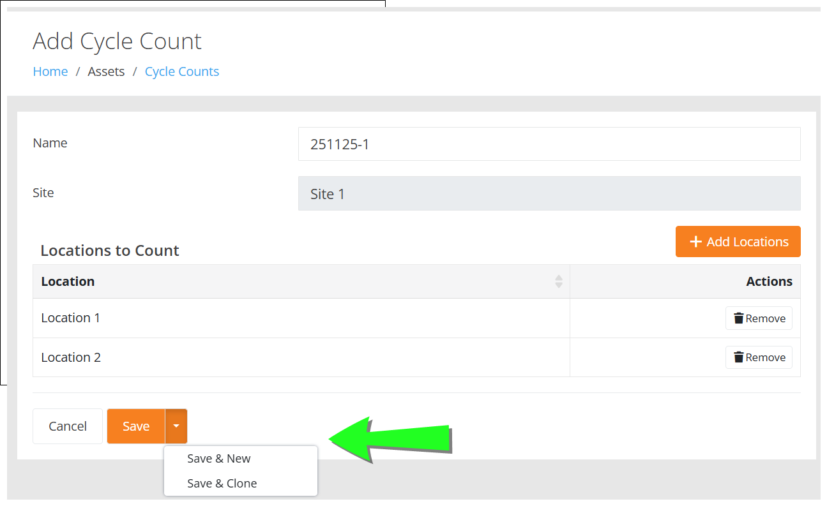Select the Location 2 row text
This screenshot has width=827, height=506.
click(71, 357)
